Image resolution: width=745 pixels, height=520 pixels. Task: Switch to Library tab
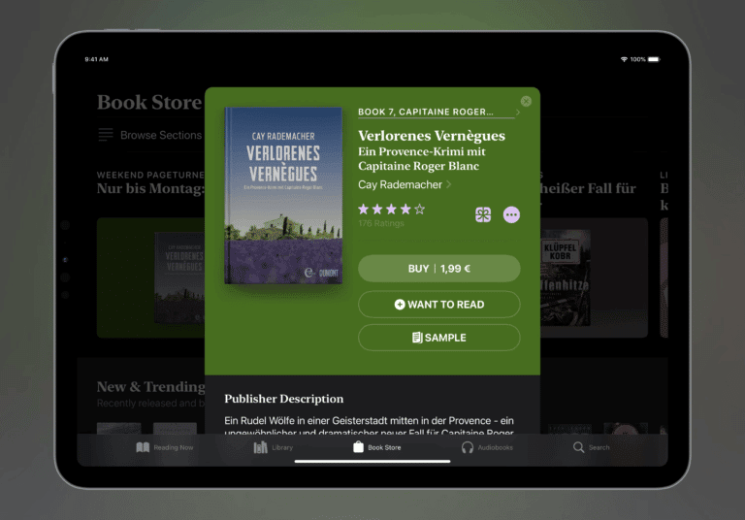(274, 447)
